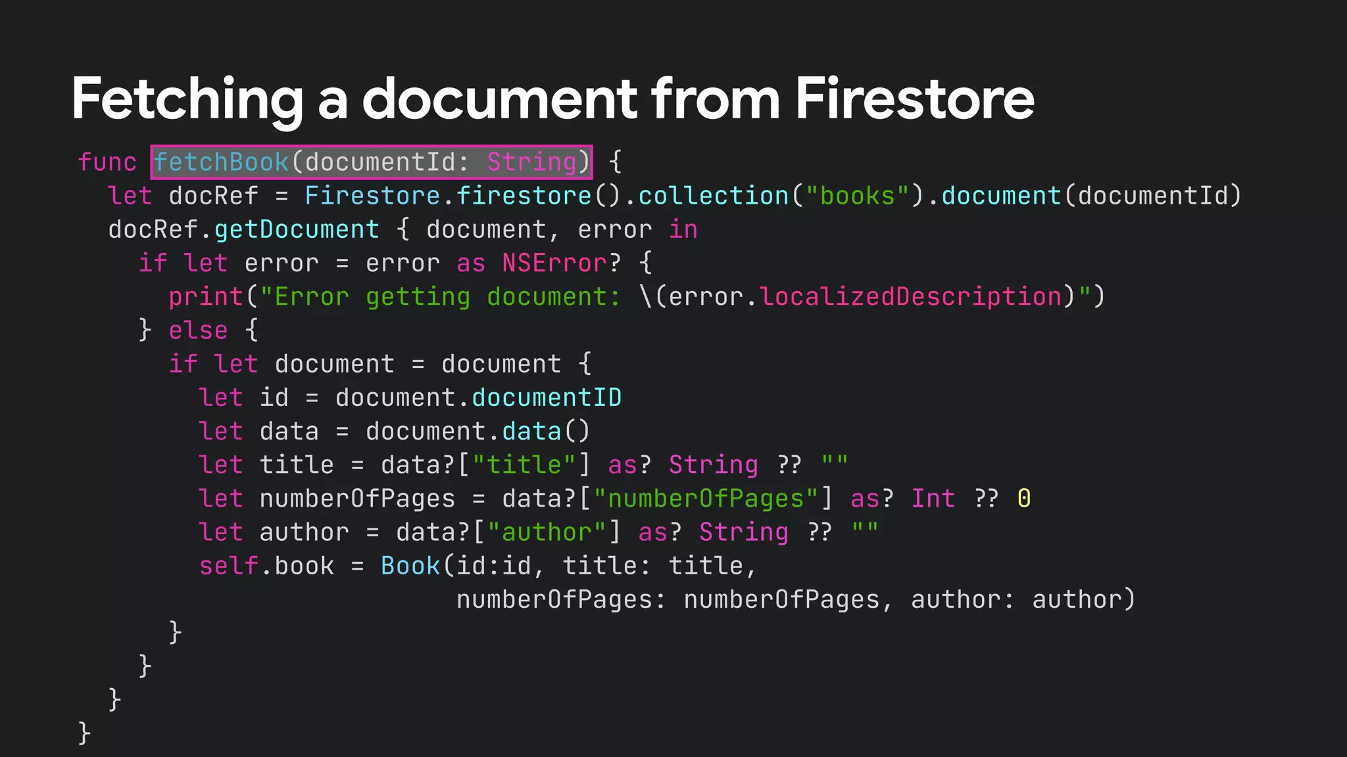Click the "books" collection string

(x=857, y=195)
